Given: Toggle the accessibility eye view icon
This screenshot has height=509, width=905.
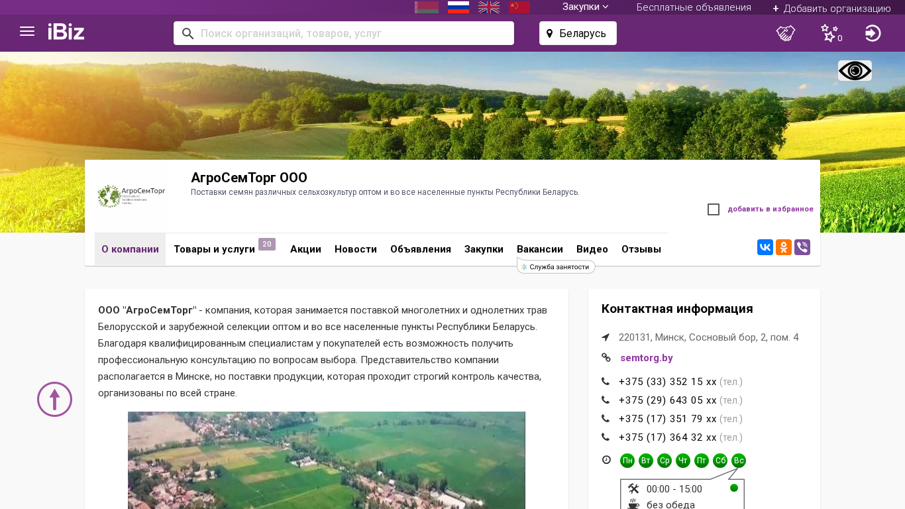Looking at the screenshot, I should tap(855, 70).
